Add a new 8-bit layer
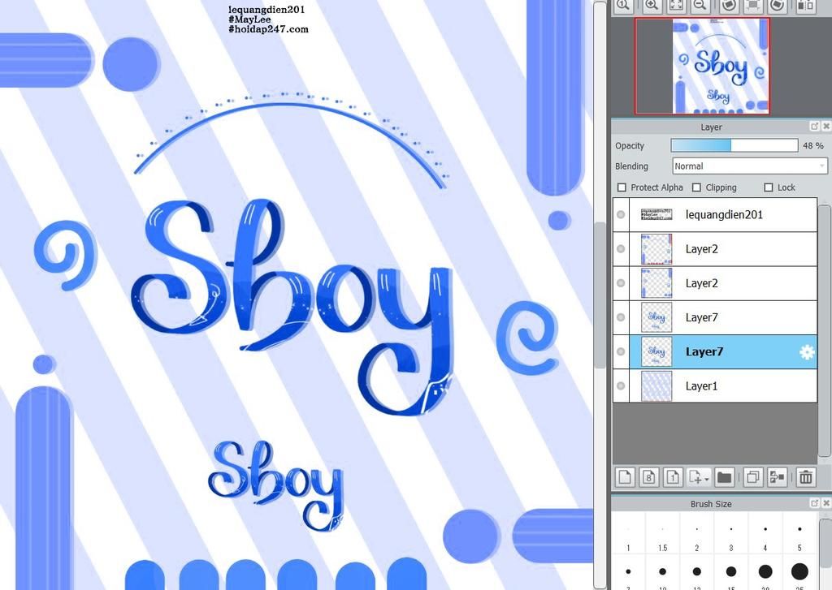The height and width of the screenshot is (590, 832). (x=648, y=477)
